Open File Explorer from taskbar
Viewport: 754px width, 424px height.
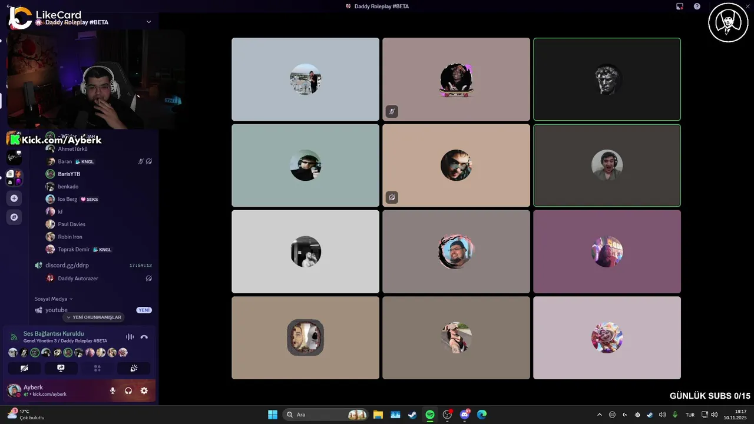click(x=378, y=415)
